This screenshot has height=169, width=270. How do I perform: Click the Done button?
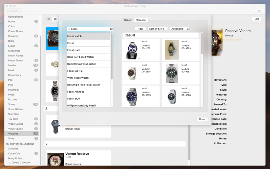point(202,119)
